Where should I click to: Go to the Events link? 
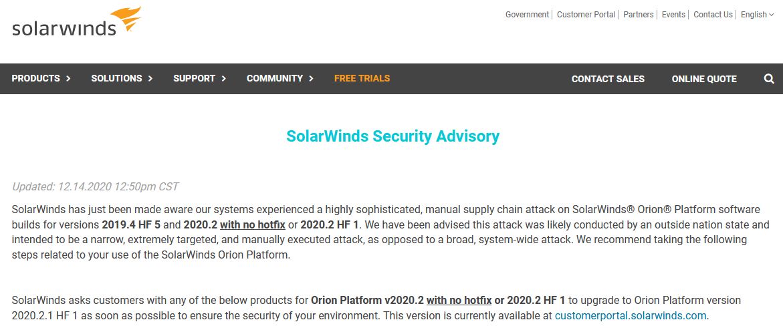pyautogui.click(x=673, y=15)
